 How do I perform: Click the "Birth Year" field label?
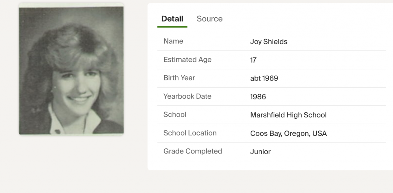[x=179, y=78]
